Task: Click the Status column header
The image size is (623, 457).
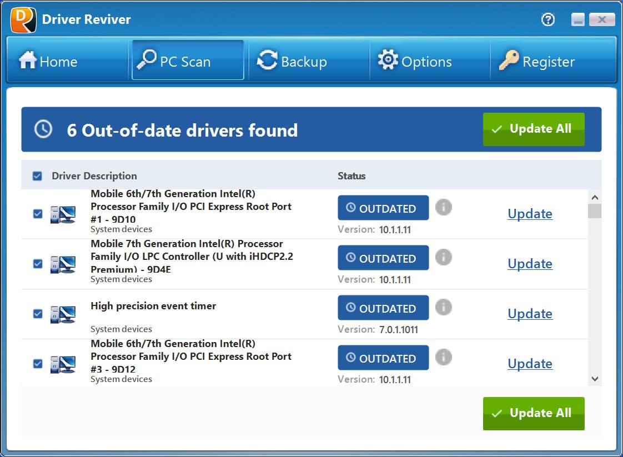Action: [x=351, y=176]
